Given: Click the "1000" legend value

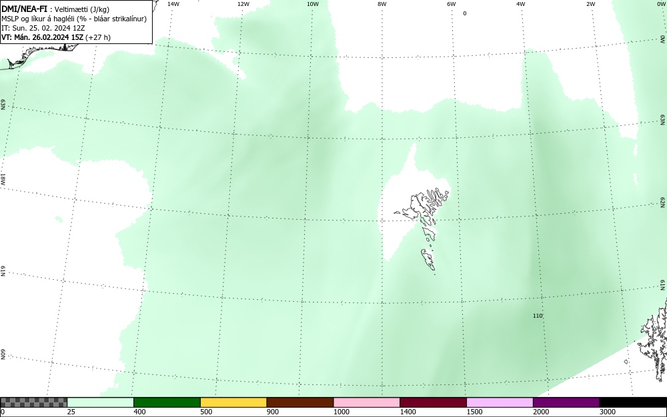Looking at the screenshot, I should [341, 412].
